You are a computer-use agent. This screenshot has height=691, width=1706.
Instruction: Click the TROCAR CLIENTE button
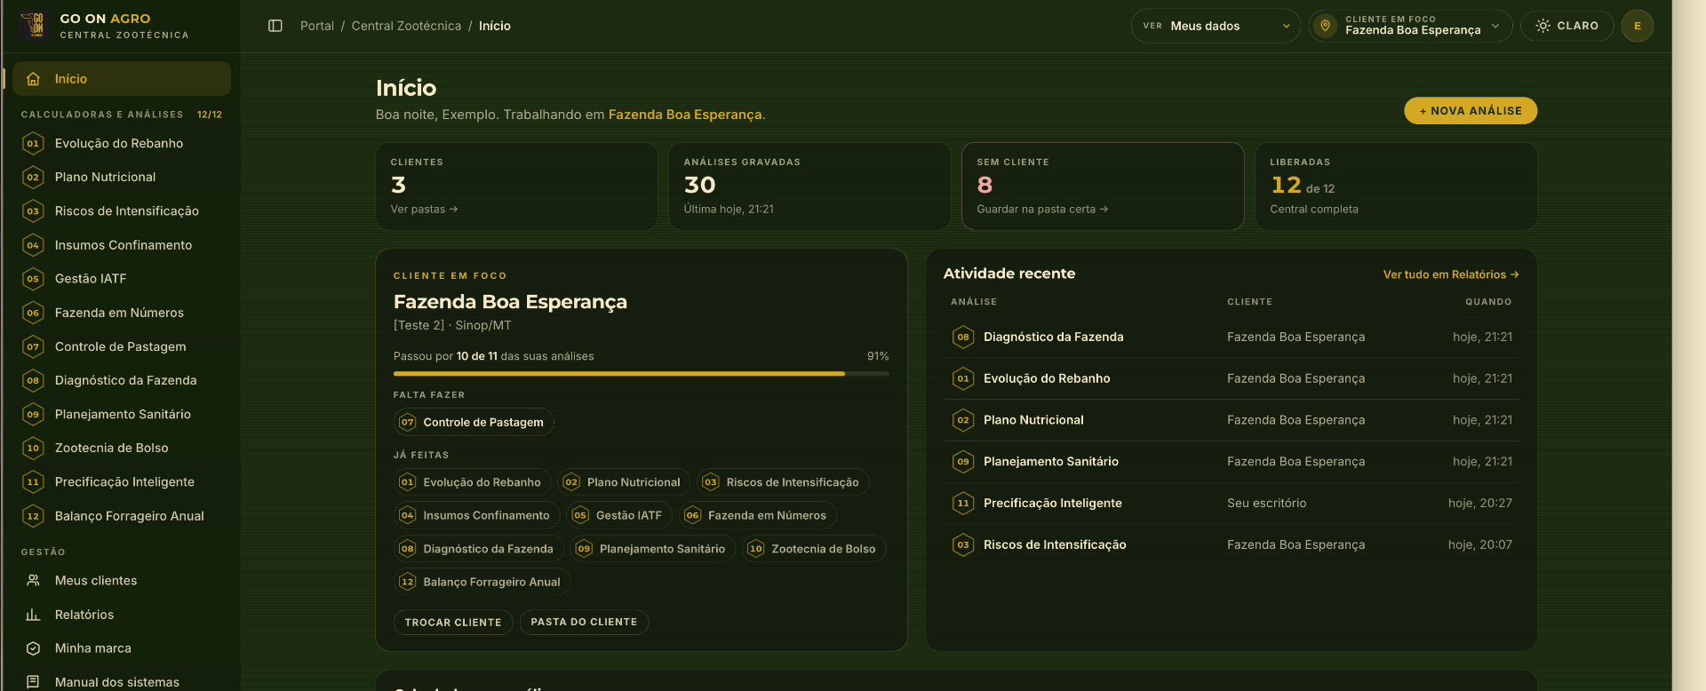[453, 623]
